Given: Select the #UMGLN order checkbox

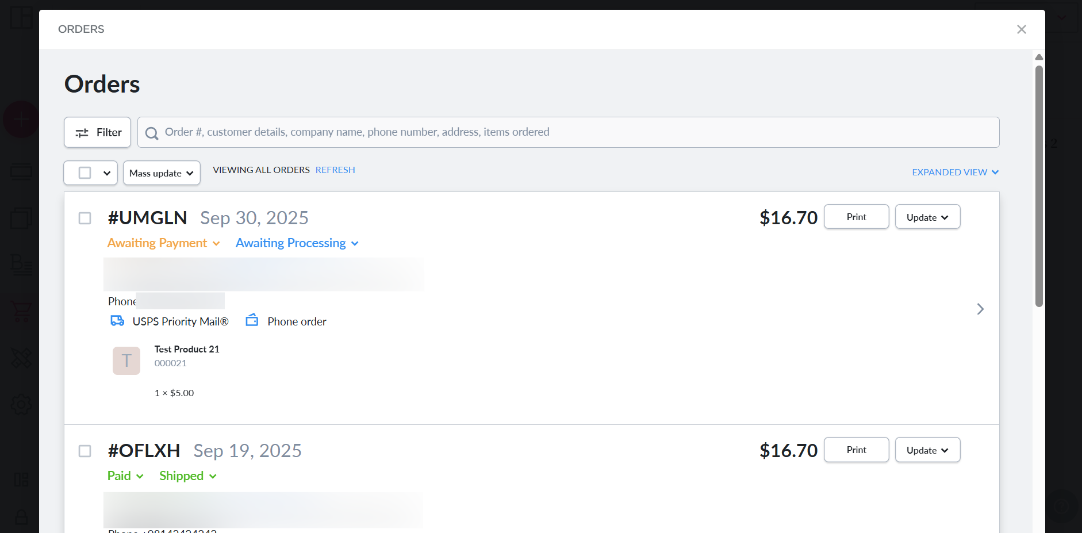Looking at the screenshot, I should click(85, 218).
